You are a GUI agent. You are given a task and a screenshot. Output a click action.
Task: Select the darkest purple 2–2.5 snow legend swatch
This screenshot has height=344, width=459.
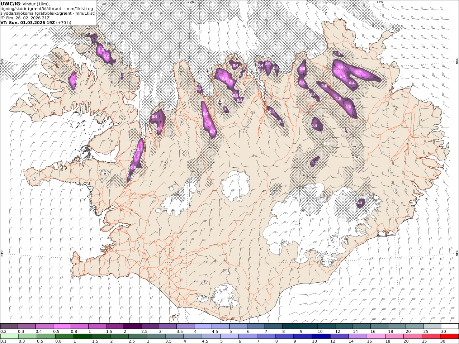click(x=132, y=326)
